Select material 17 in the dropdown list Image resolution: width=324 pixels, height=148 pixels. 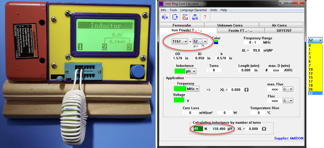coord(315,81)
